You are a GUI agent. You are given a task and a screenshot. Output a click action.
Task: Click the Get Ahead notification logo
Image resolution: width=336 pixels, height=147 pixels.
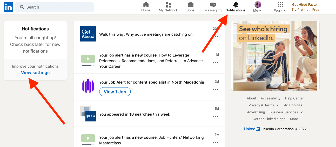pyautogui.click(x=88, y=34)
